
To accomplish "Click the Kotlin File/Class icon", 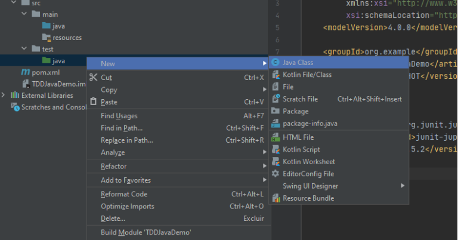I will point(276,75).
